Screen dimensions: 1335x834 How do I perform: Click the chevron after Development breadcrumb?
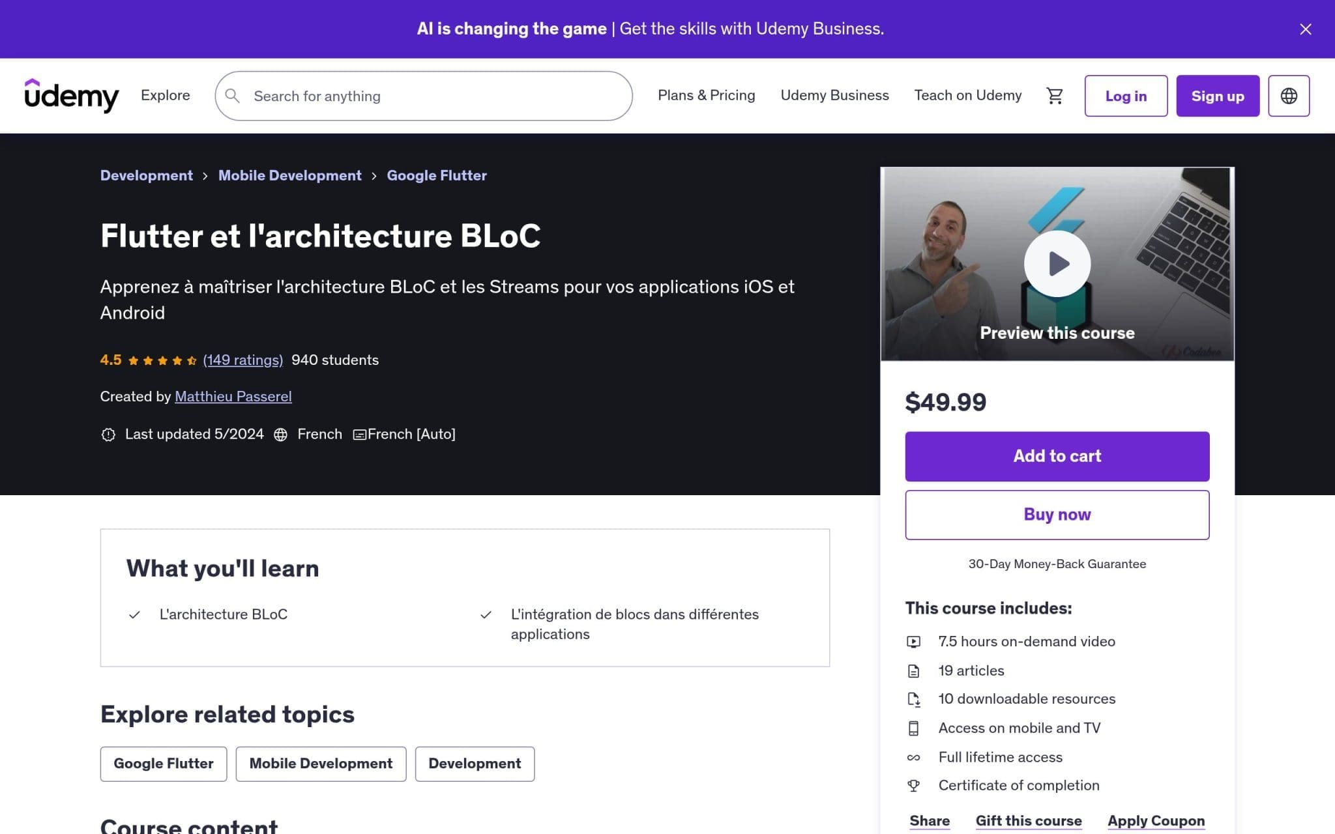point(205,176)
